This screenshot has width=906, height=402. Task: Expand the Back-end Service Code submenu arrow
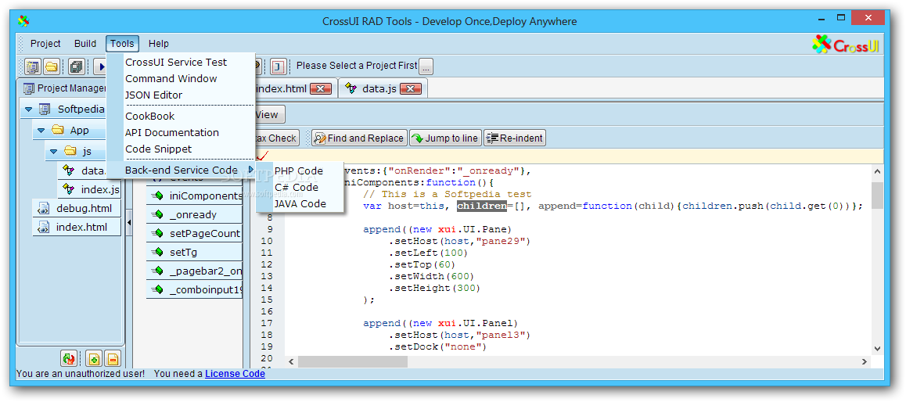(251, 170)
